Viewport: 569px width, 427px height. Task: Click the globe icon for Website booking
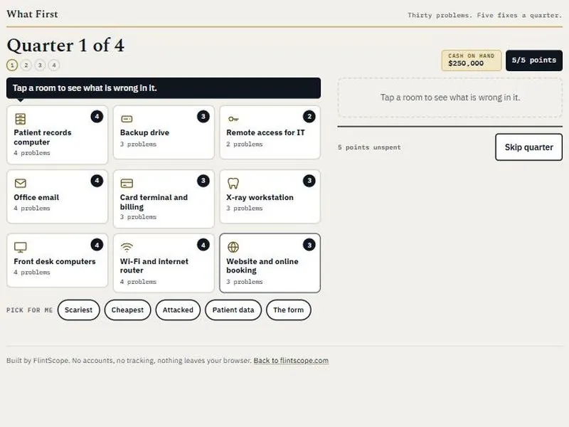233,247
